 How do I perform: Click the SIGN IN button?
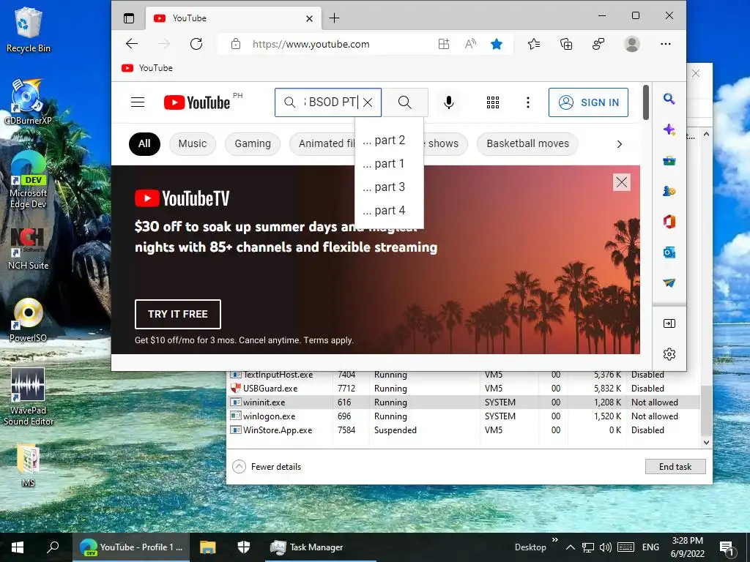tap(588, 102)
